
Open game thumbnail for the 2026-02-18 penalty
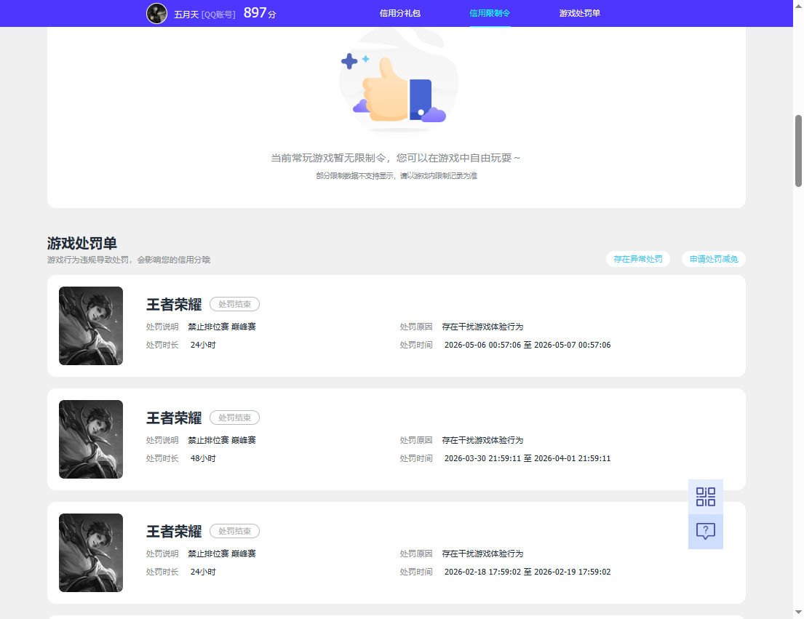[91, 553]
